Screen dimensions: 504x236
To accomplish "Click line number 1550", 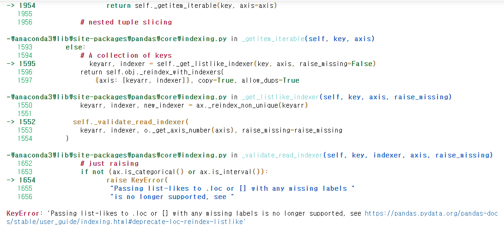I will [25, 105].
